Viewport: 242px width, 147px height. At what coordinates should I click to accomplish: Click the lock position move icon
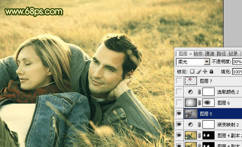(x=205, y=71)
